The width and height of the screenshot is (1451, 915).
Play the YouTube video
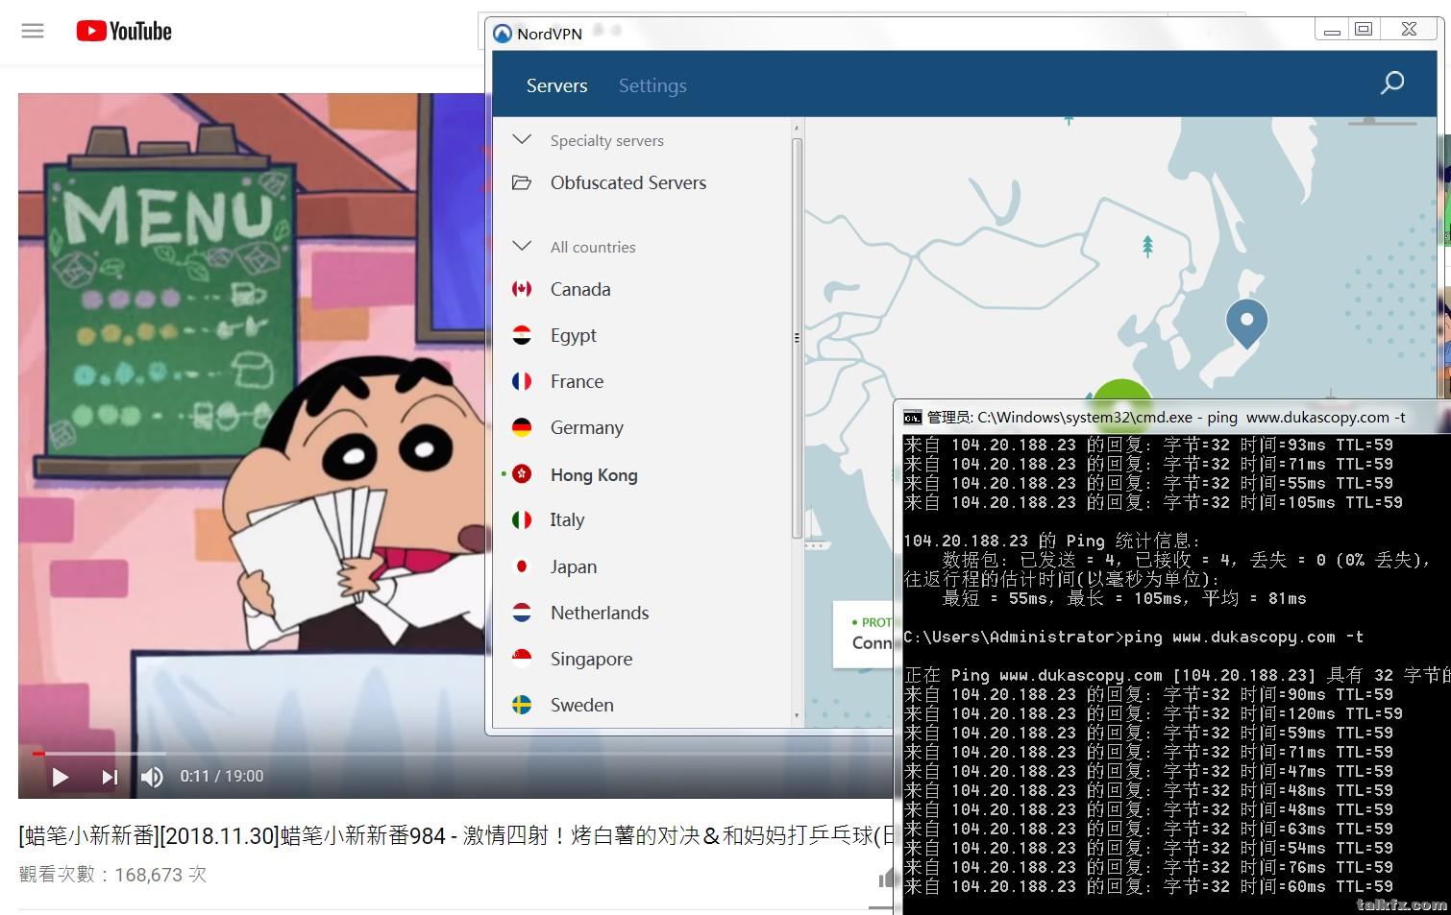[60, 777]
